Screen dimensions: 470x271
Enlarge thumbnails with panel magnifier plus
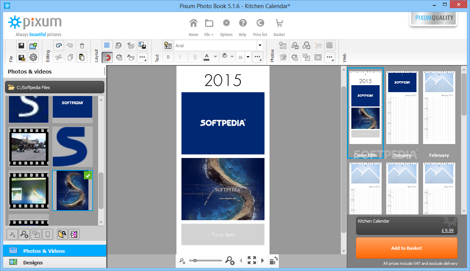(24, 234)
